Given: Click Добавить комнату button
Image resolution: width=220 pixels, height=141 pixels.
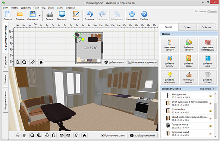Looking at the screenshot, I should [x=189, y=45].
